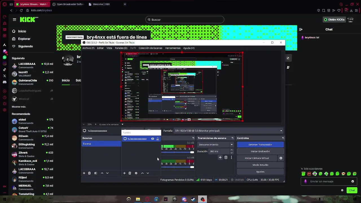
Task: Toggle visibility of tulaaaaaaaaaaaa source
Action: coord(153,139)
